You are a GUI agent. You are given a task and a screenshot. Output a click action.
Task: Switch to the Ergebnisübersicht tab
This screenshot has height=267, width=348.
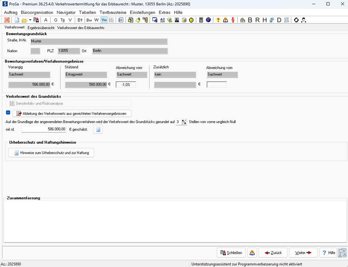point(41,28)
